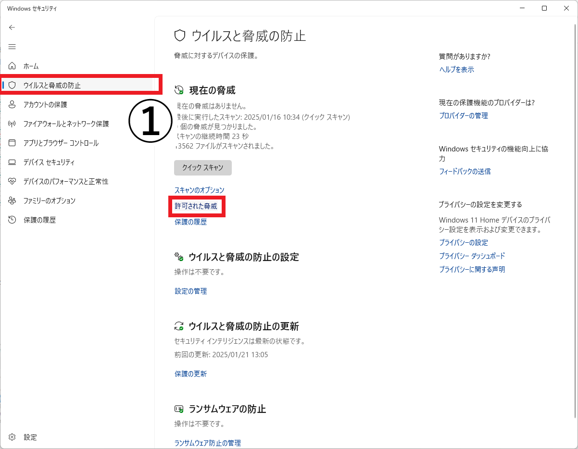The width and height of the screenshot is (578, 449).
Task: Open the プロバイダーの管理 link
Action: 463,115
